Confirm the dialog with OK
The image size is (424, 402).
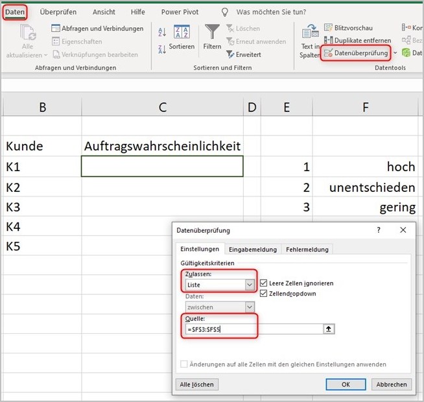346,384
